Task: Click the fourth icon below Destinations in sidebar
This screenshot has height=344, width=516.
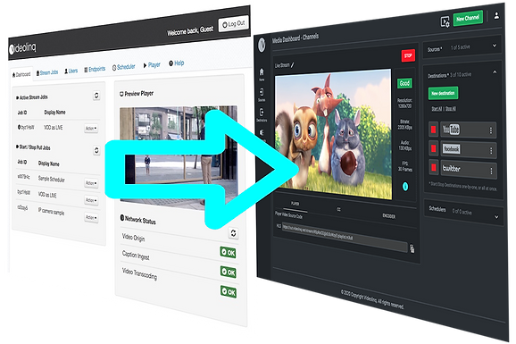Action: point(262,133)
